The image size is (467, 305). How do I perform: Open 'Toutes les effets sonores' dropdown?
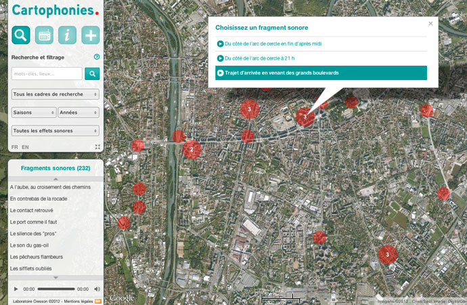55,130
